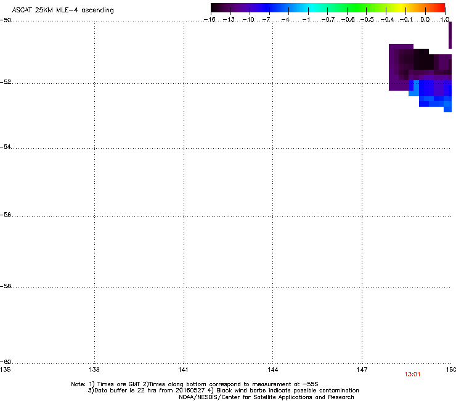The height and width of the screenshot is (401, 456).
Task: Click the longitude label 135
Action: tap(5, 370)
